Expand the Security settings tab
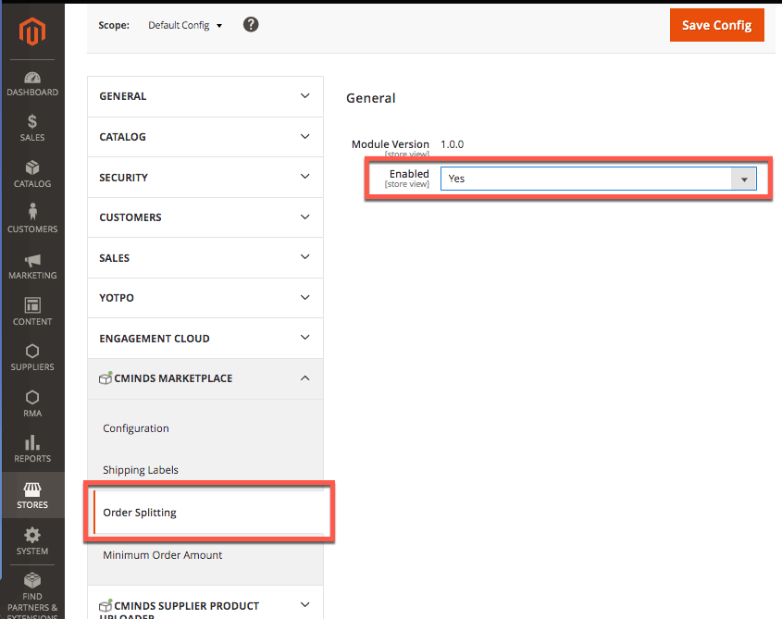782x619 pixels. (x=205, y=177)
